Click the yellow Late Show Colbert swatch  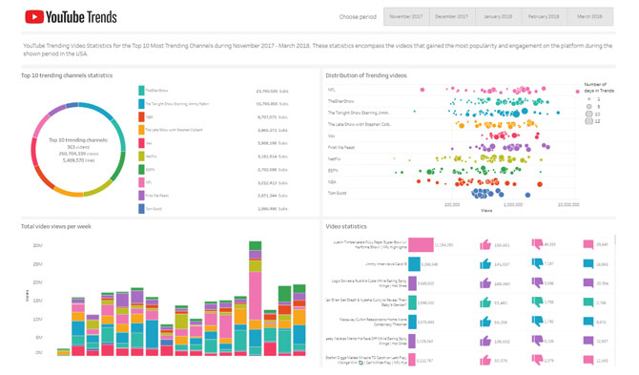141,130
